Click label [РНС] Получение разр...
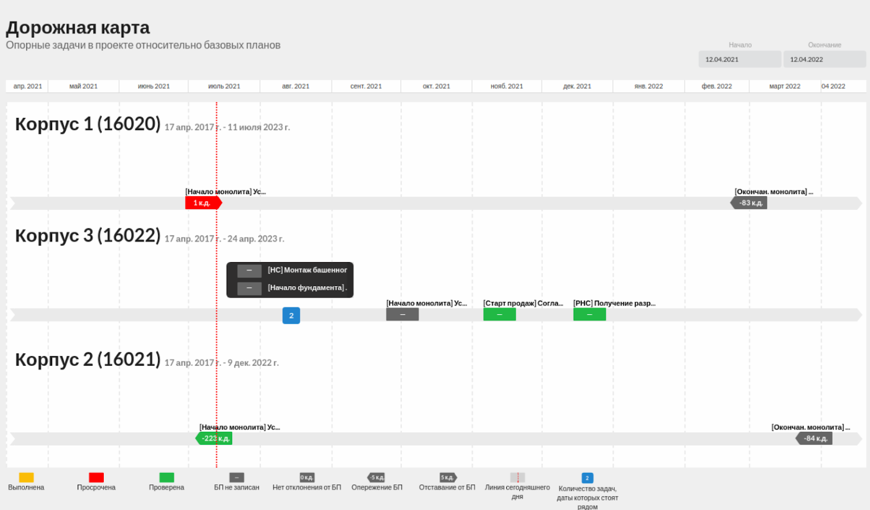This screenshot has width=870, height=510. [614, 303]
